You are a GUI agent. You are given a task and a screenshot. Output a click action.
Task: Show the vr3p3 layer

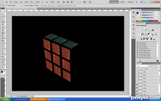tap(137, 75)
